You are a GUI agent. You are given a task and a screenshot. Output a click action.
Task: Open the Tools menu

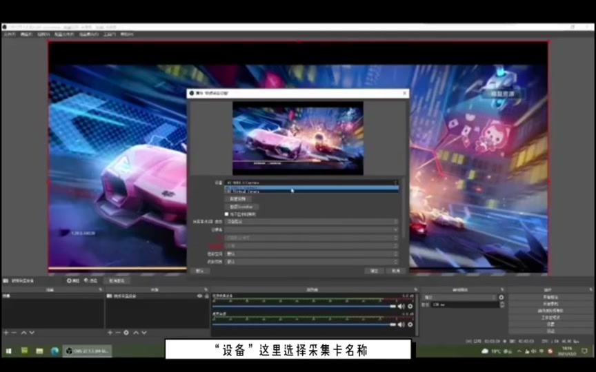tap(109, 34)
